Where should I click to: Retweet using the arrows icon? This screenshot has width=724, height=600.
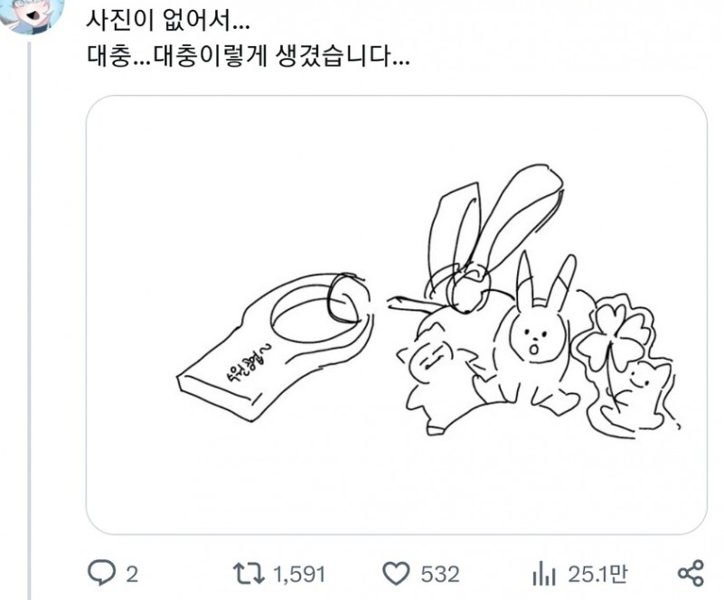[249, 573]
